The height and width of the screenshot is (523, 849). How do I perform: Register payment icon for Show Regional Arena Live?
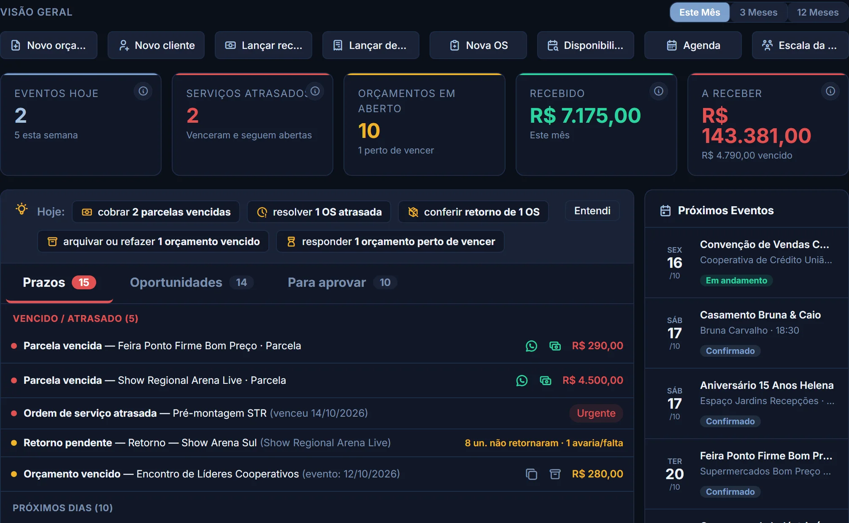[546, 380]
